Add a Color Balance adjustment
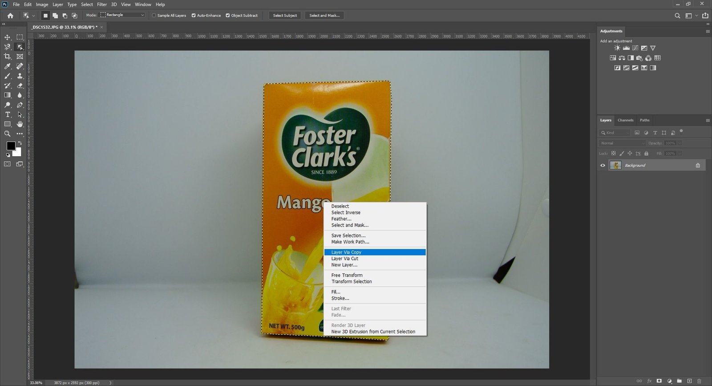The image size is (712, 386). point(622,58)
